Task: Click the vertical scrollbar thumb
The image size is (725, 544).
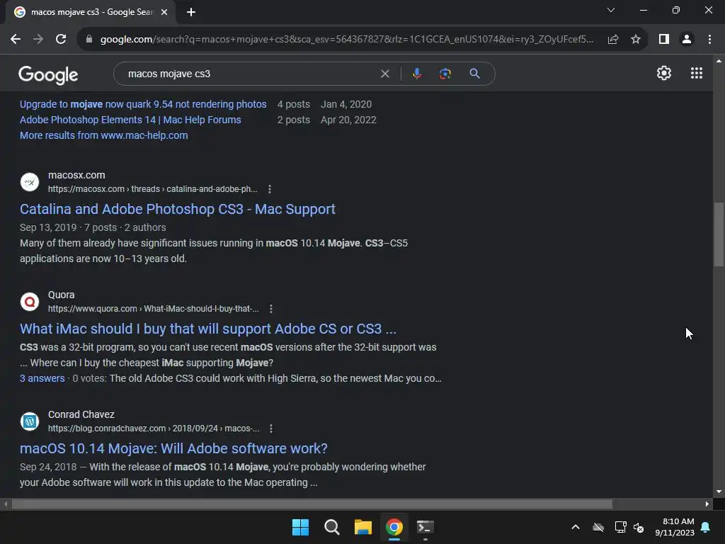Action: pyautogui.click(x=719, y=234)
